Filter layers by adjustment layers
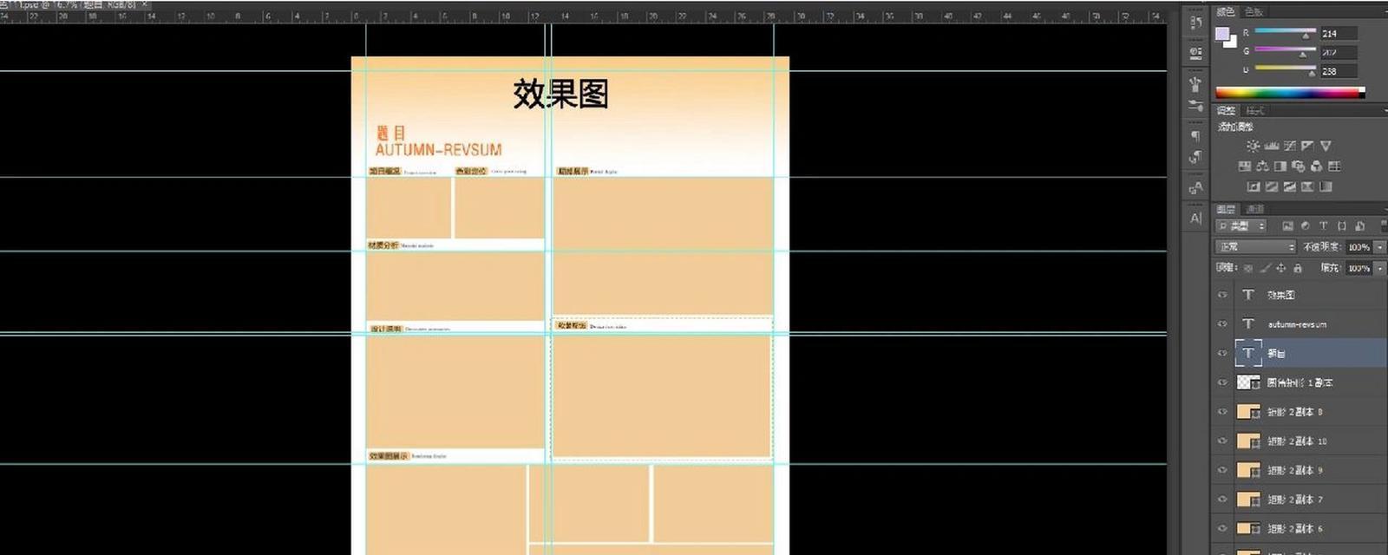 (x=1306, y=225)
